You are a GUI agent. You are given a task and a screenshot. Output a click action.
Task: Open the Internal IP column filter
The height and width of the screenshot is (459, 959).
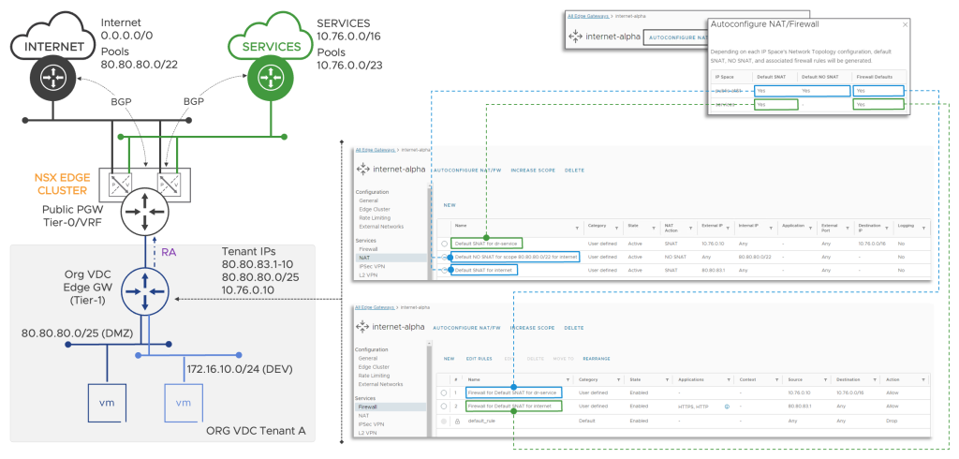coord(770,228)
